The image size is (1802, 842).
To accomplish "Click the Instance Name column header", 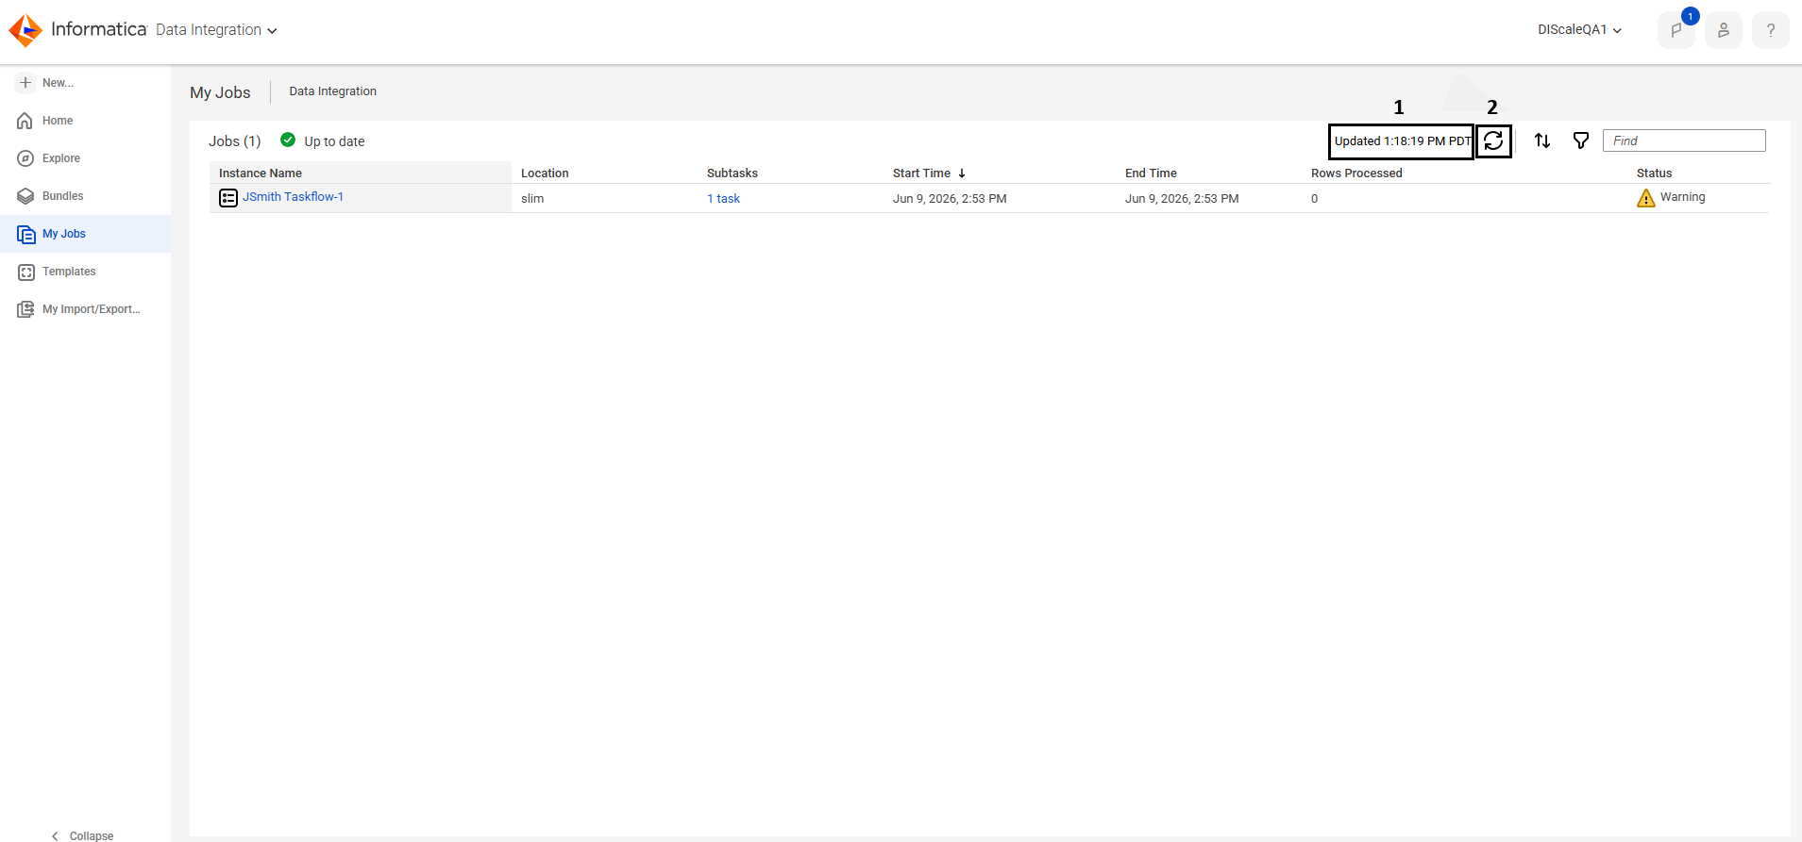I will click(x=261, y=173).
